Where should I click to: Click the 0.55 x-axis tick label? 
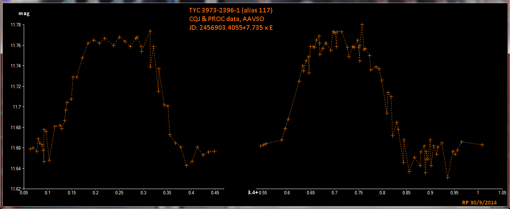[x=263, y=193]
